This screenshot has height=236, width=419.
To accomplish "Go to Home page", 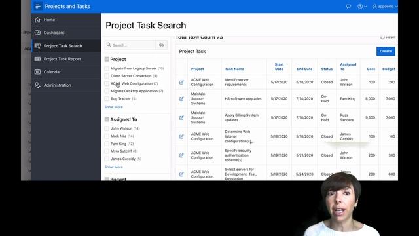I will click(x=50, y=20).
